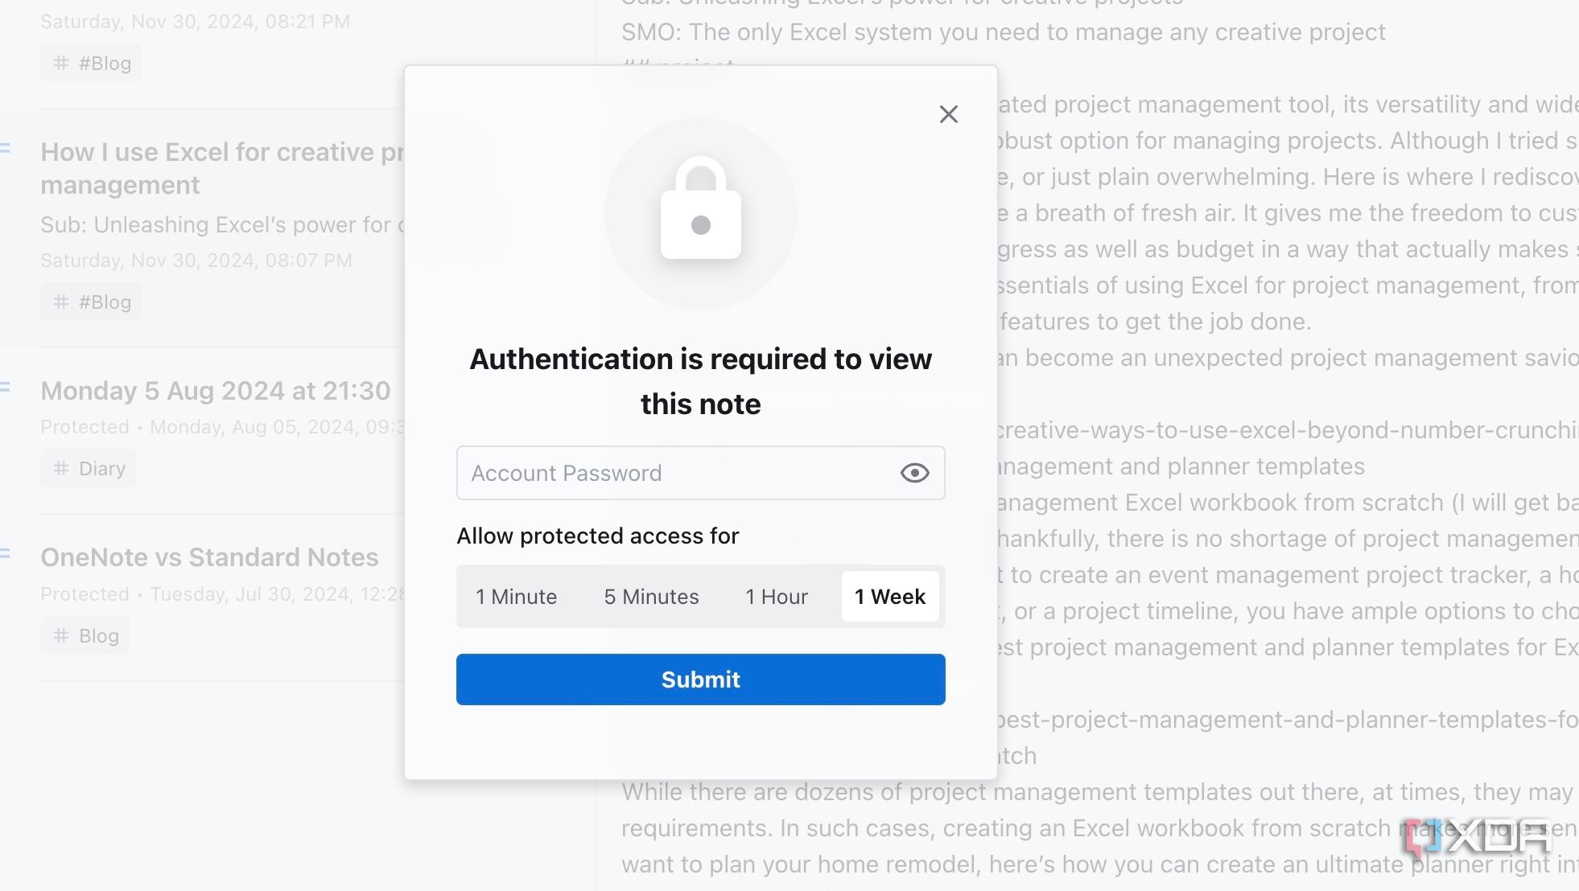Viewport: 1579px width, 891px height.
Task: Click the #Blog tag under Excel note
Action: tap(91, 302)
